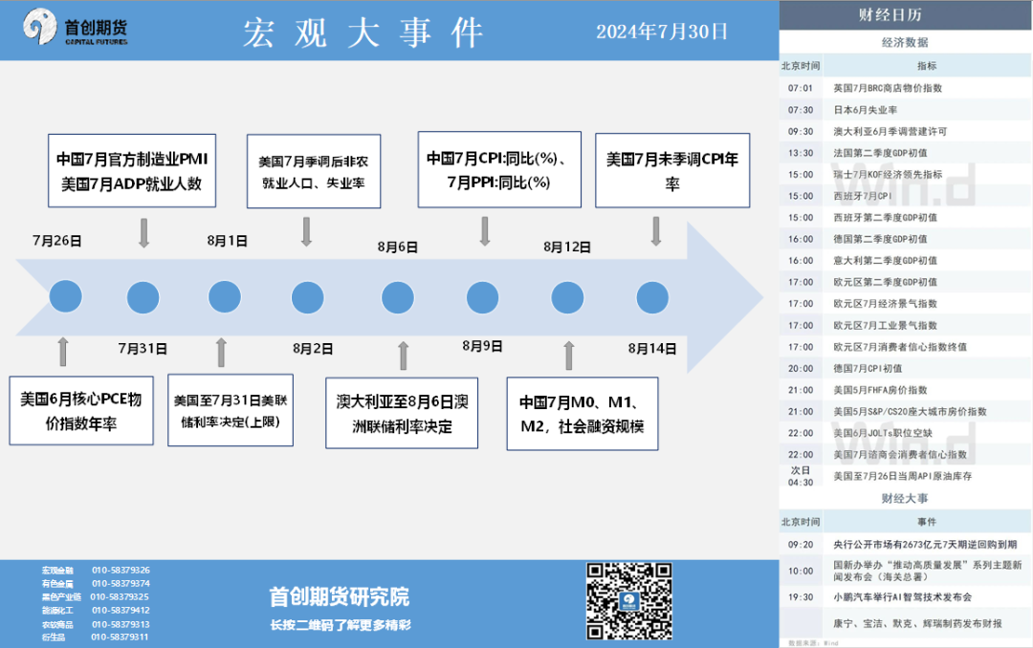Select the 央行公开市场2673亿元逆回购到期 event
Screen dimensions: 1033x648
coord(905,545)
